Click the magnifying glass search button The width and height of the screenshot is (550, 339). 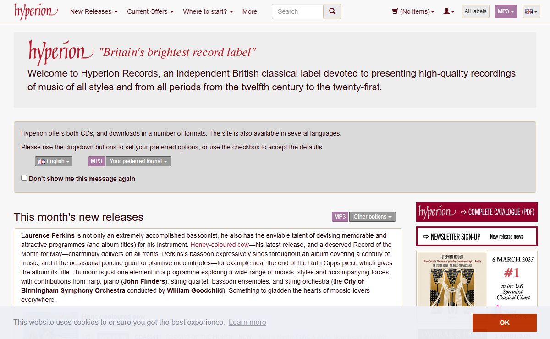pos(332,11)
